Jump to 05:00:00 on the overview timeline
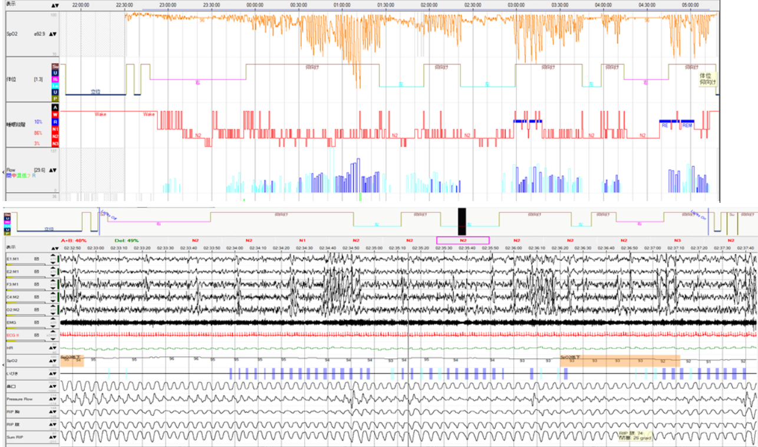This screenshot has width=758, height=447. (x=690, y=4)
